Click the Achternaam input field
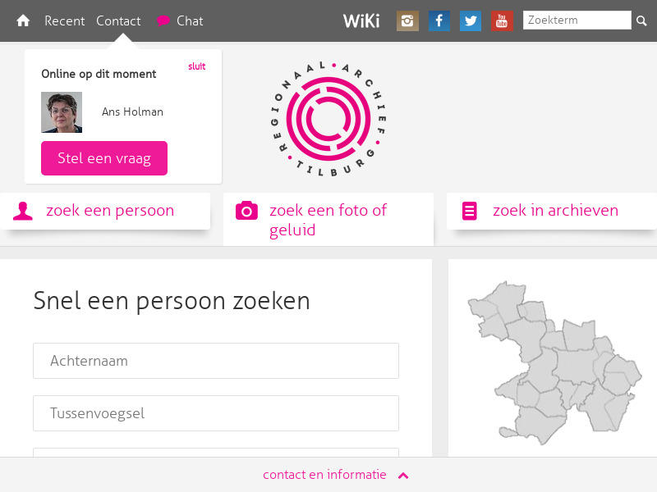 click(215, 361)
